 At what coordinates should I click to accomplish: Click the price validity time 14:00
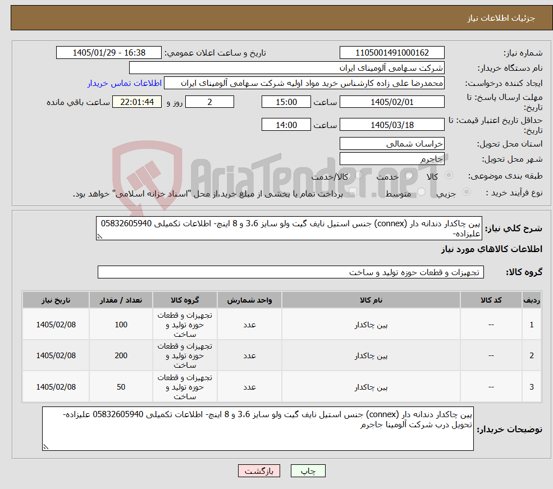tap(286, 125)
